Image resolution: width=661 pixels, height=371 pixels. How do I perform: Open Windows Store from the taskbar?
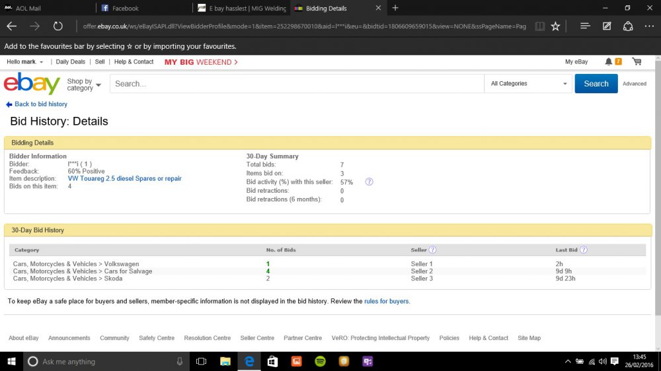click(x=273, y=361)
